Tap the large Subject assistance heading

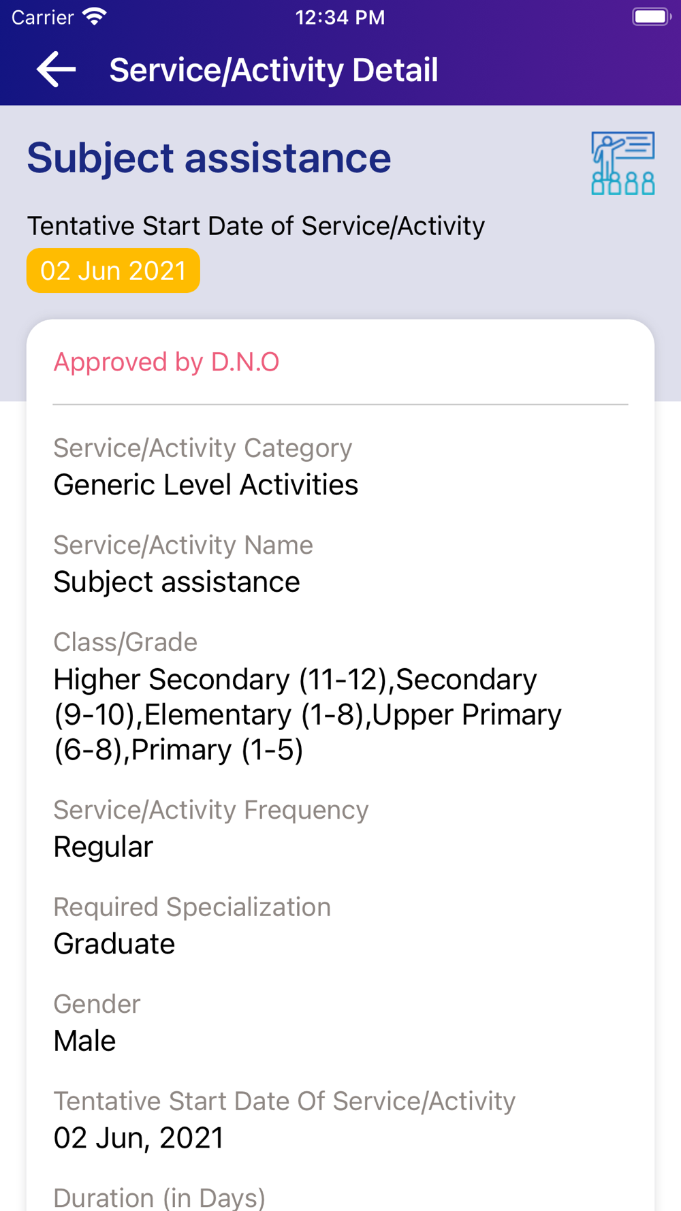208,158
